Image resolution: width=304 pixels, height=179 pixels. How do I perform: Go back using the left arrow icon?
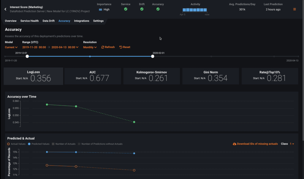point(5,9)
